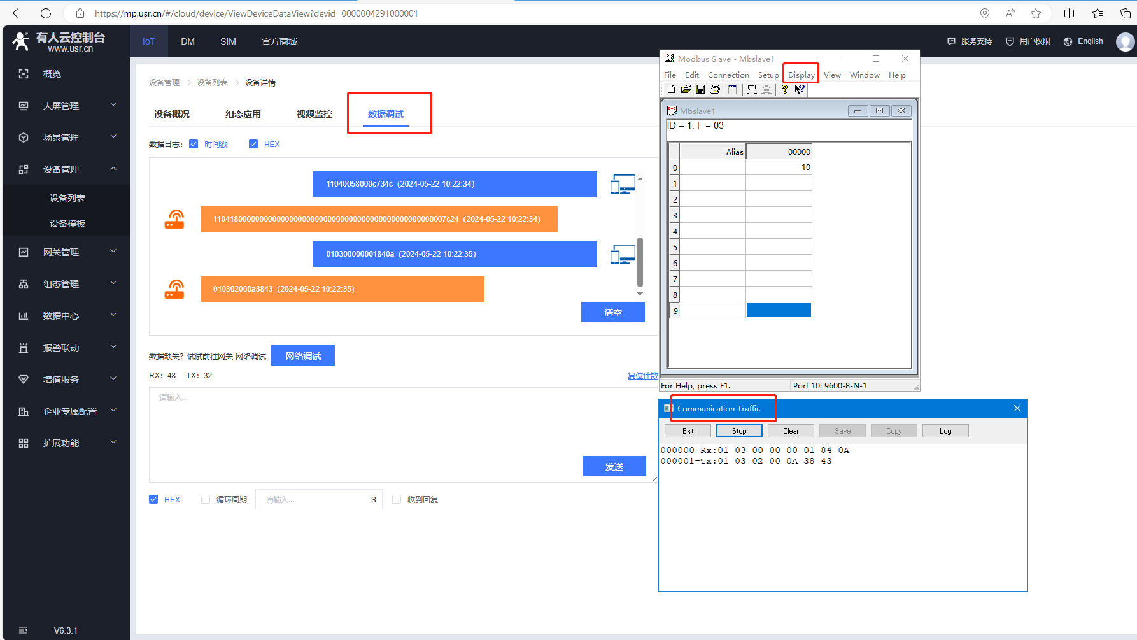
Task: Click the 有人云控制台 logo
Action: [59, 41]
